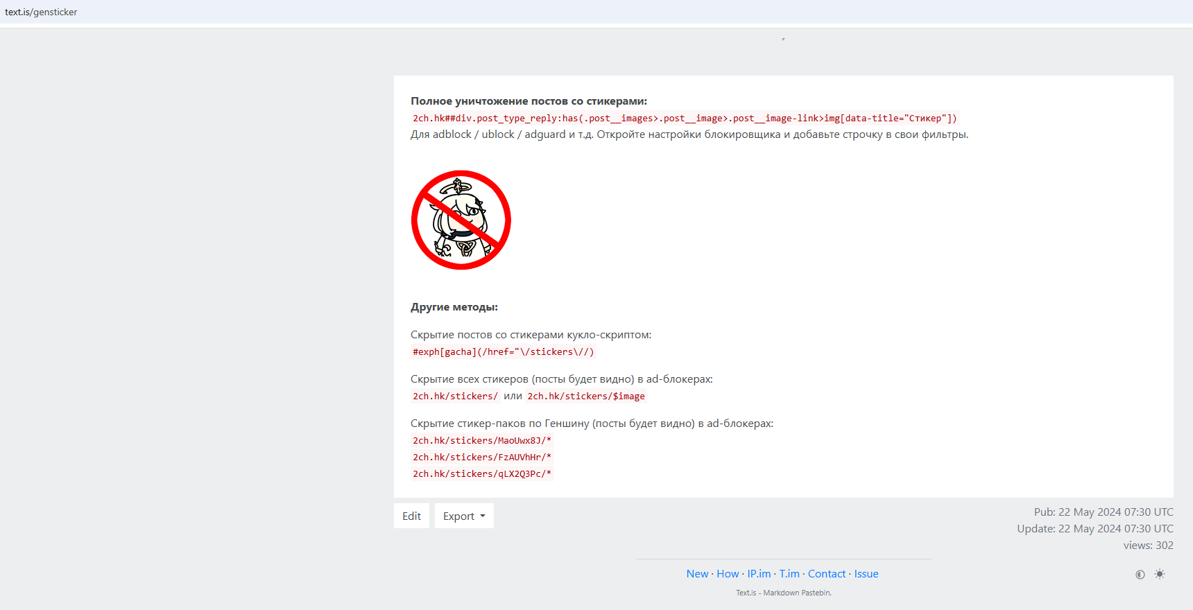Click the 'Pub: 22 May 2024 07:30 UTC' text
This screenshot has height=610, width=1193.
pyautogui.click(x=1104, y=512)
